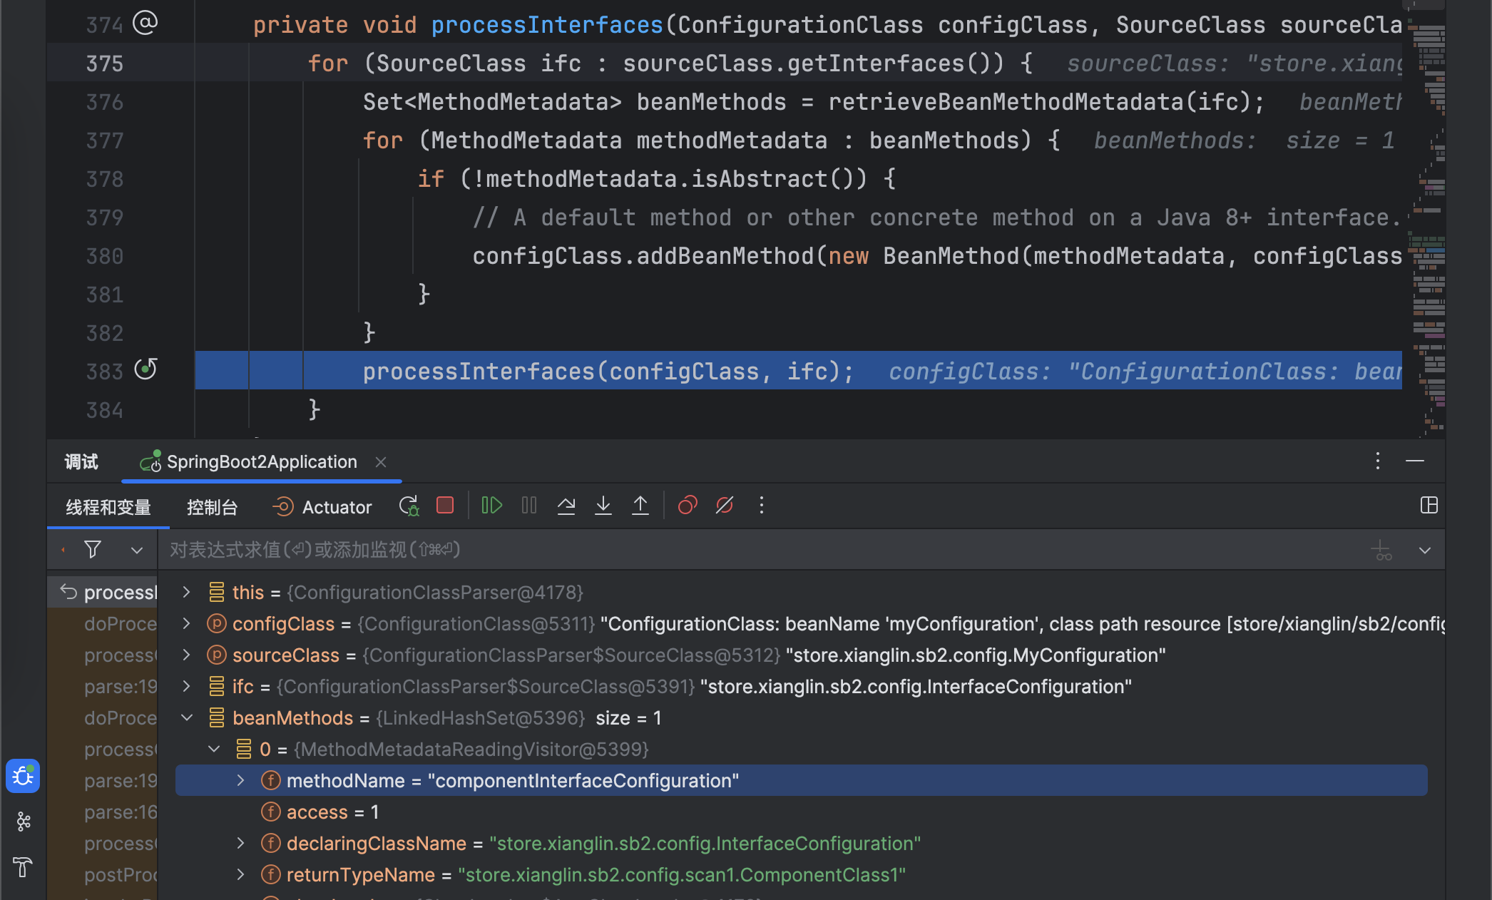The height and width of the screenshot is (900, 1492).
Task: Click the sourceClass MyConfiguration value text
Action: [976, 655]
